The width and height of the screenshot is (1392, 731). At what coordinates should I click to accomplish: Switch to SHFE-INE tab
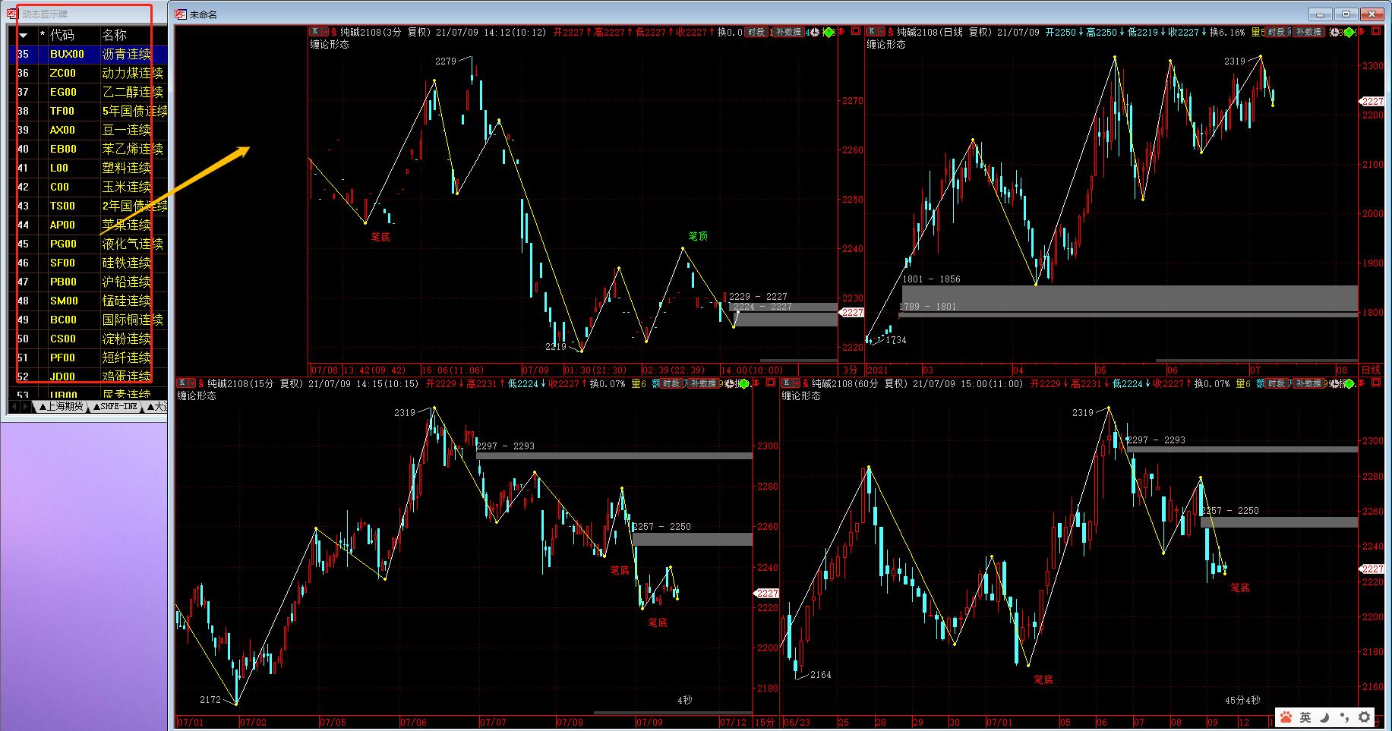click(115, 406)
